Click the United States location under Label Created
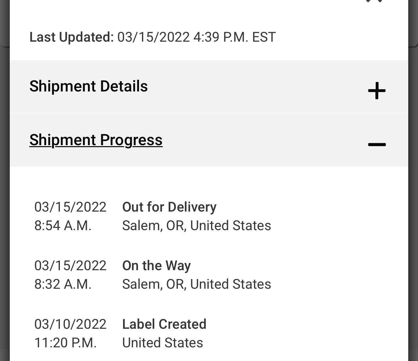Image resolution: width=418 pixels, height=361 pixels. (162, 343)
